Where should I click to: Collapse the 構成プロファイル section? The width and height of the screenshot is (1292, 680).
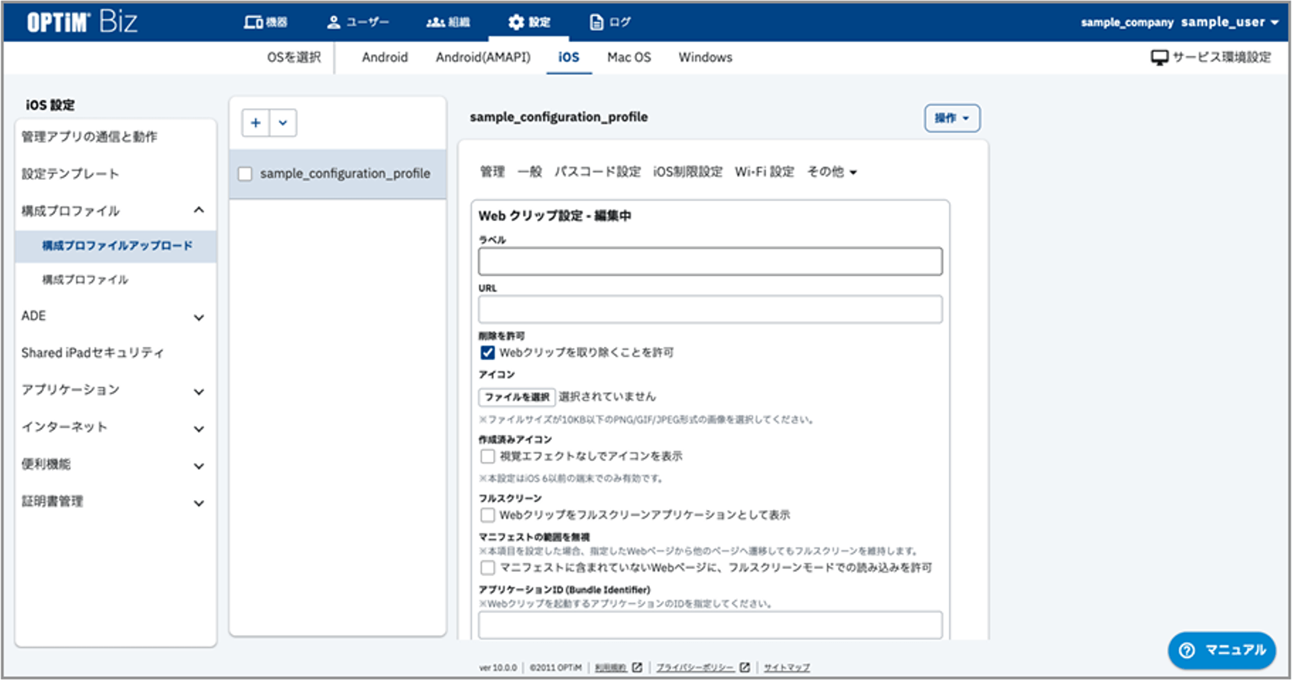198,210
